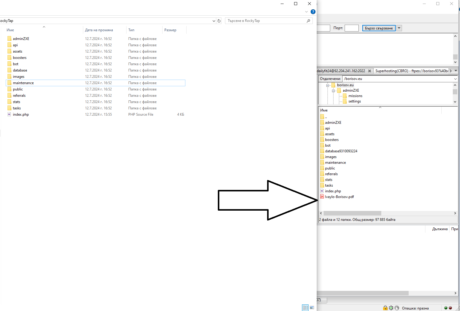The height and width of the screenshot is (311, 460).
Task: Click the FileZilla encryption lock icon
Action: pos(385,308)
